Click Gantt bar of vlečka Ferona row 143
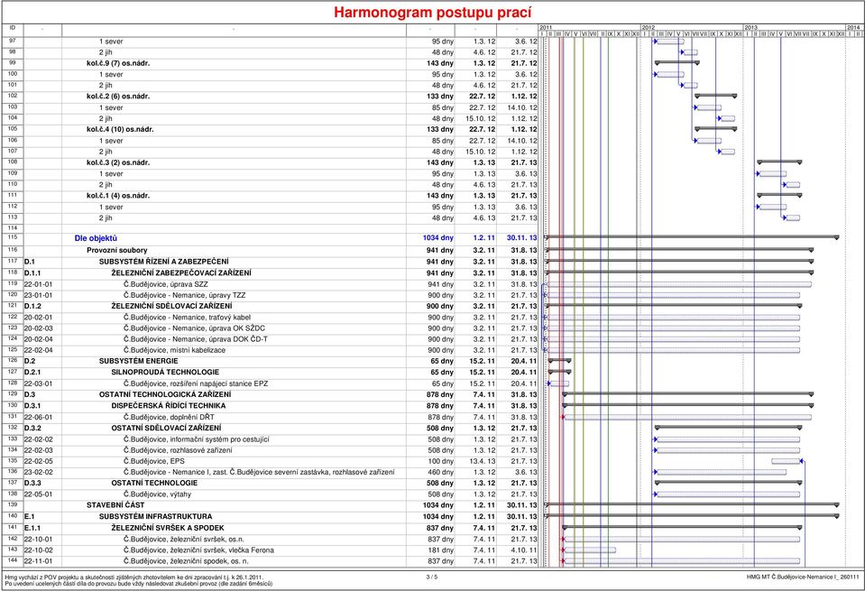The image size is (865, 591). (x=590, y=550)
